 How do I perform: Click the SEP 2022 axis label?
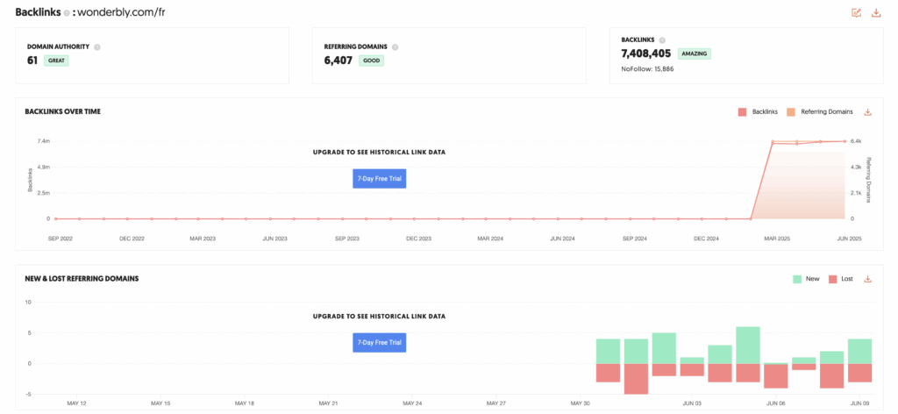pyautogui.click(x=61, y=239)
